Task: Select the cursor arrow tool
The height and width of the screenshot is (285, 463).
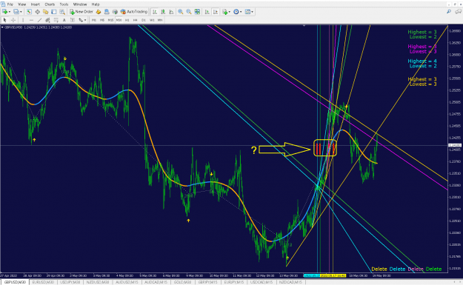Action: click(4, 20)
